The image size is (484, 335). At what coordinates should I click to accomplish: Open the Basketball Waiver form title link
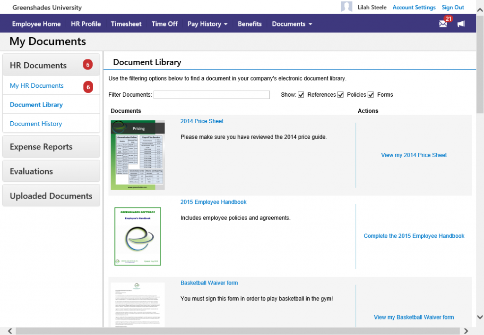pos(209,283)
